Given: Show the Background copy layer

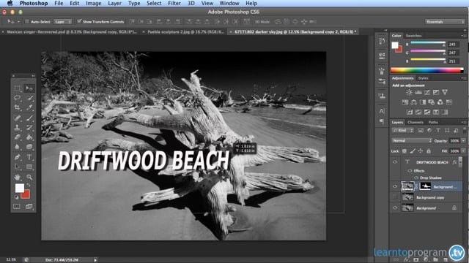Looking at the screenshot, I should [x=395, y=197].
